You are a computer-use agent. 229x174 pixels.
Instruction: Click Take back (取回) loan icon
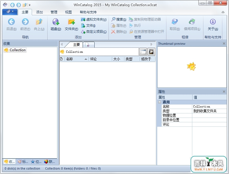tap(175, 22)
